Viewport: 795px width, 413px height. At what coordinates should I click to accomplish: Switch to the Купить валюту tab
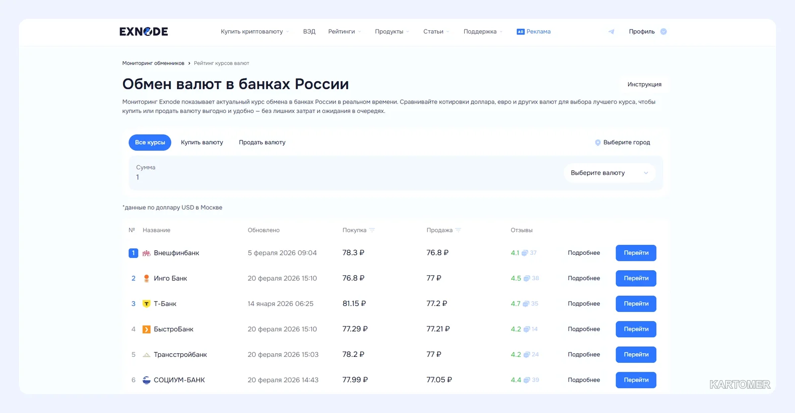point(202,142)
